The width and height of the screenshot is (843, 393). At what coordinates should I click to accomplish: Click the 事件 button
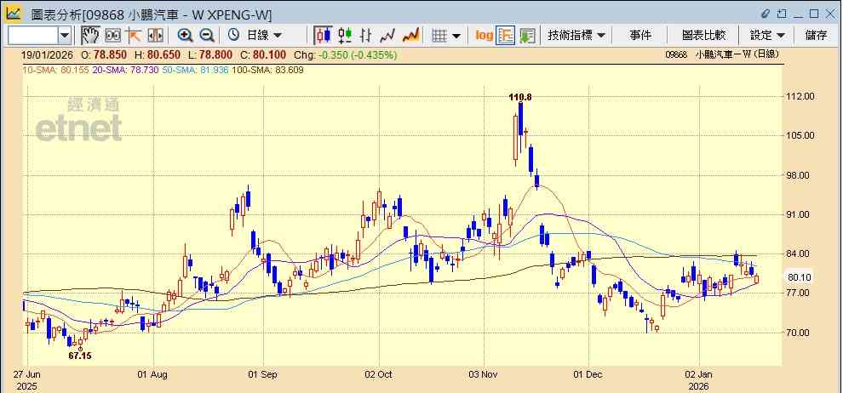(640, 36)
